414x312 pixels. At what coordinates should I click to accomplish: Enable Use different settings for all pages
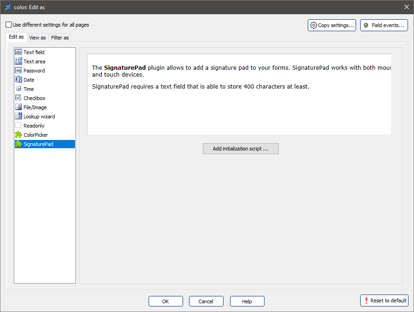9,25
